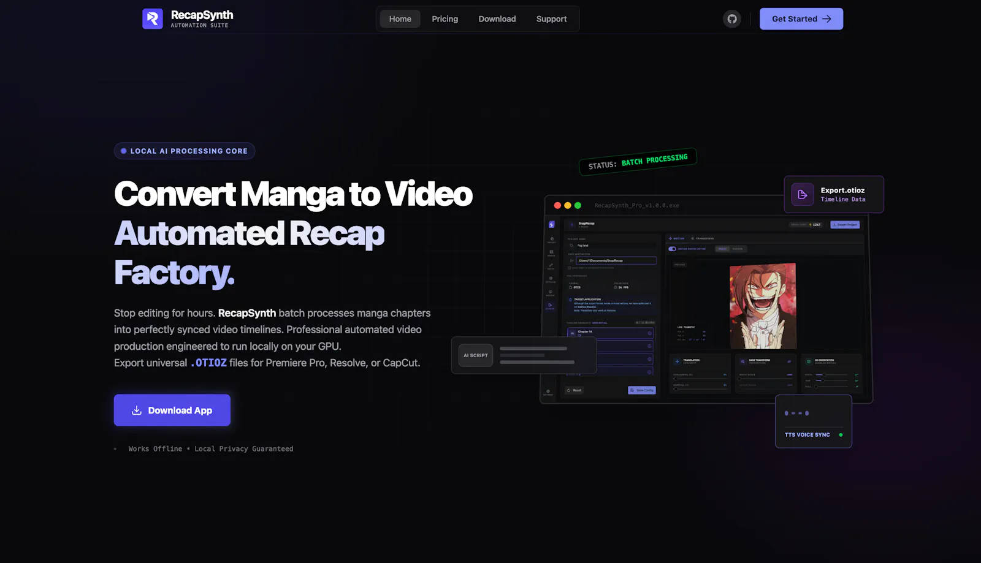Image resolution: width=981 pixels, height=563 pixels.
Task: Click 'Local Privacy Guaranteed' text
Action: coord(244,449)
